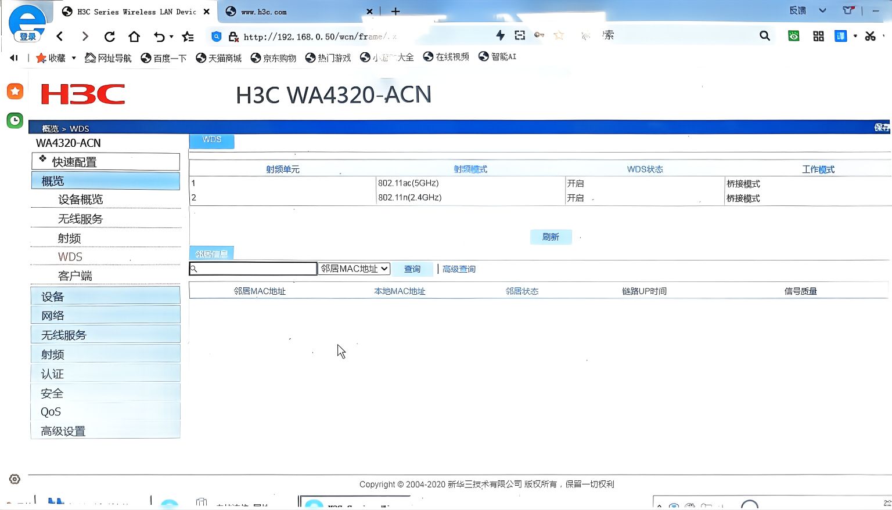Open the 邻居MAC地址 search field dropdown
The width and height of the screenshot is (892, 510).
click(354, 269)
